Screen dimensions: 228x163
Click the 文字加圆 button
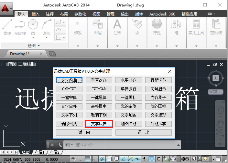click(x=129, y=115)
